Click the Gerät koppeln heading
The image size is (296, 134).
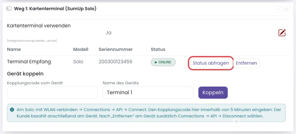[25, 74]
